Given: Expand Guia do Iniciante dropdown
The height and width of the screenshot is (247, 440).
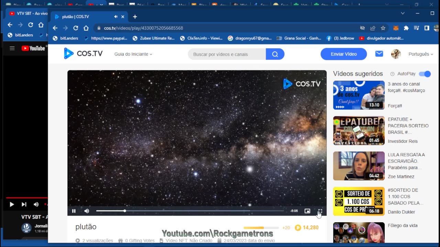Looking at the screenshot, I should coord(133,54).
